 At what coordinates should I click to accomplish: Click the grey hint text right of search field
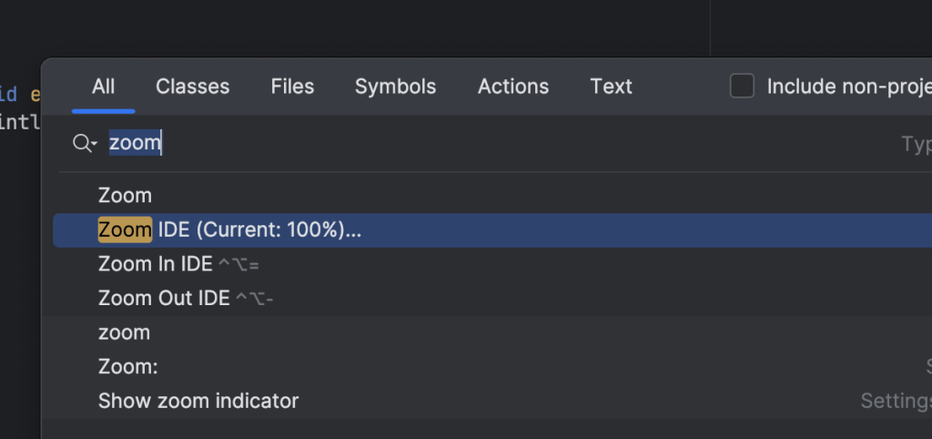point(915,144)
